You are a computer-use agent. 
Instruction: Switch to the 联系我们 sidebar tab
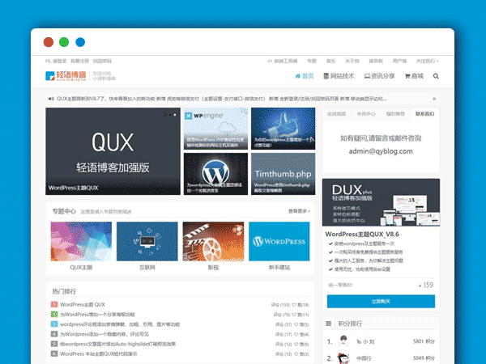click(424, 114)
